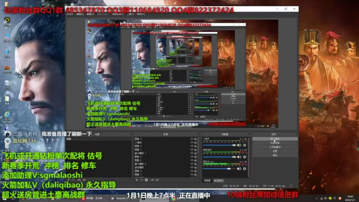The height and width of the screenshot is (202, 359).
Task: Hide the 二维码 source via eye icon
Action: (x=192, y=142)
